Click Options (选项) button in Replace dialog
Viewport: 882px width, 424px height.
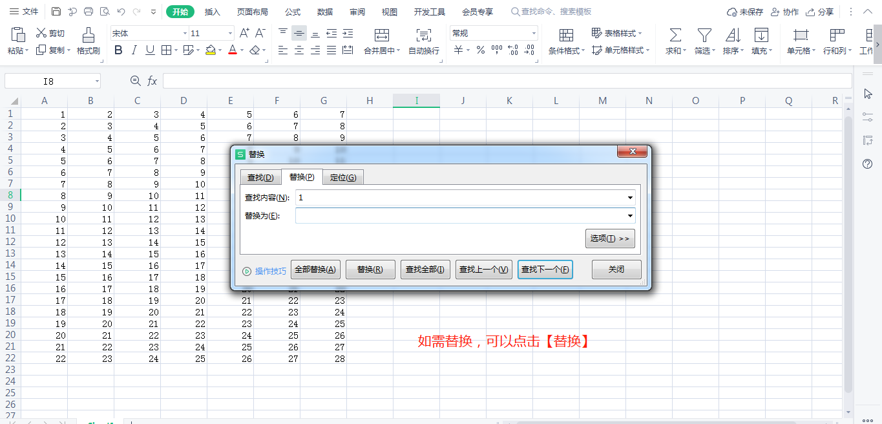coord(610,238)
